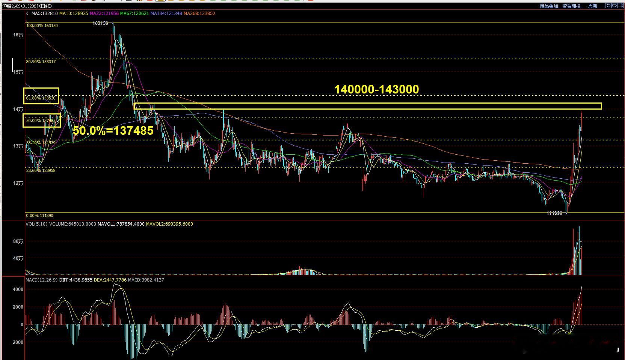
Task: Open the 周期 period link
Action: (593, 6)
